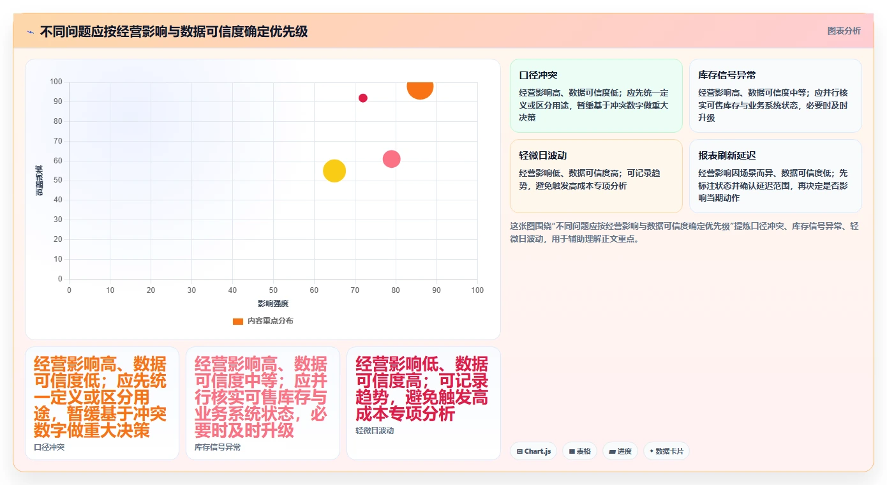
Task: Click small 库存信号异常 caption under pink headline
Action: (x=218, y=447)
